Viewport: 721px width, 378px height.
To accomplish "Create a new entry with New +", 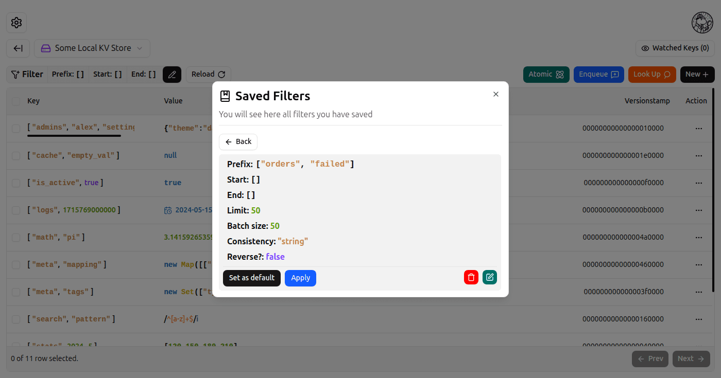I will (697, 75).
